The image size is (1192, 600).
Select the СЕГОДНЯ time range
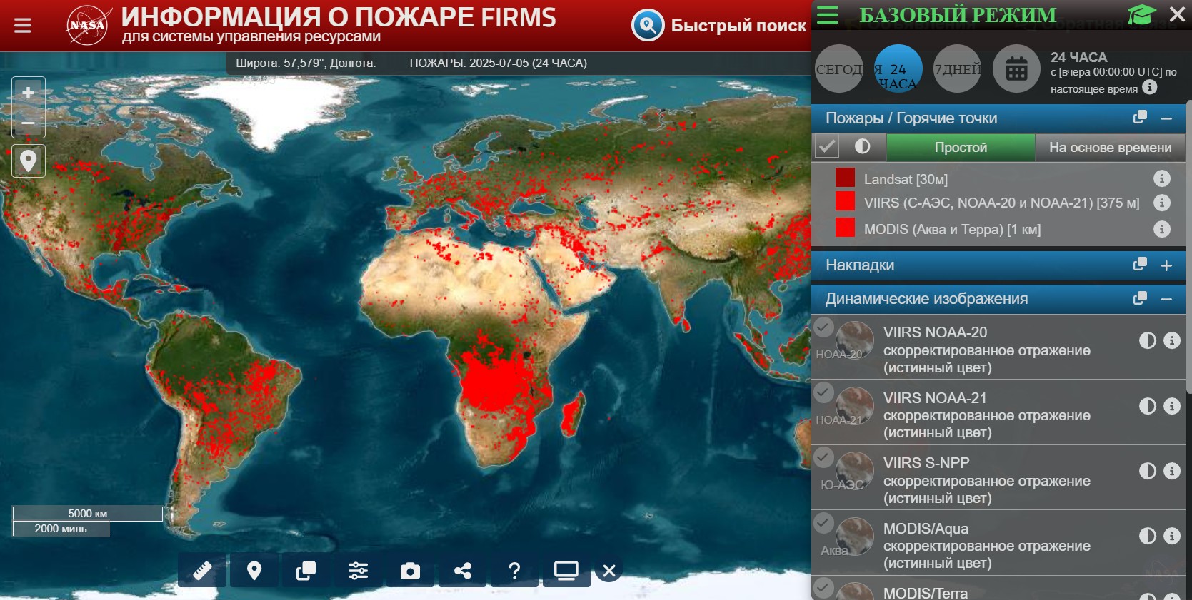point(839,68)
